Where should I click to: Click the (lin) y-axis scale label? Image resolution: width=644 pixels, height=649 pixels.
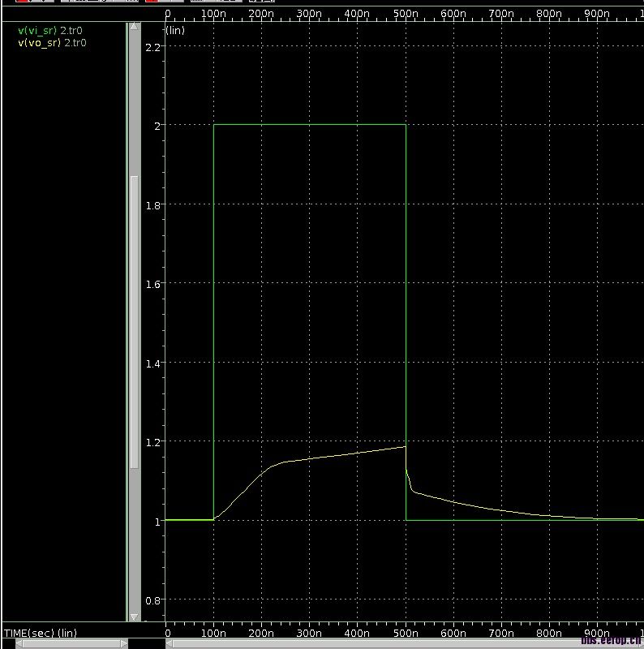pos(175,31)
